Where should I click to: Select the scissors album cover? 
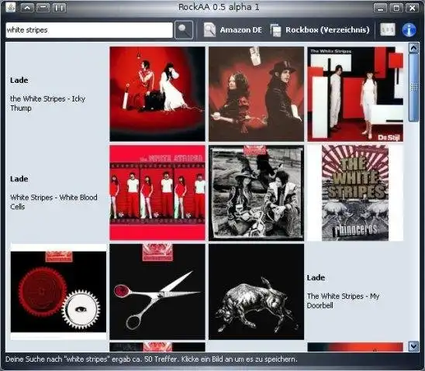pos(157,292)
